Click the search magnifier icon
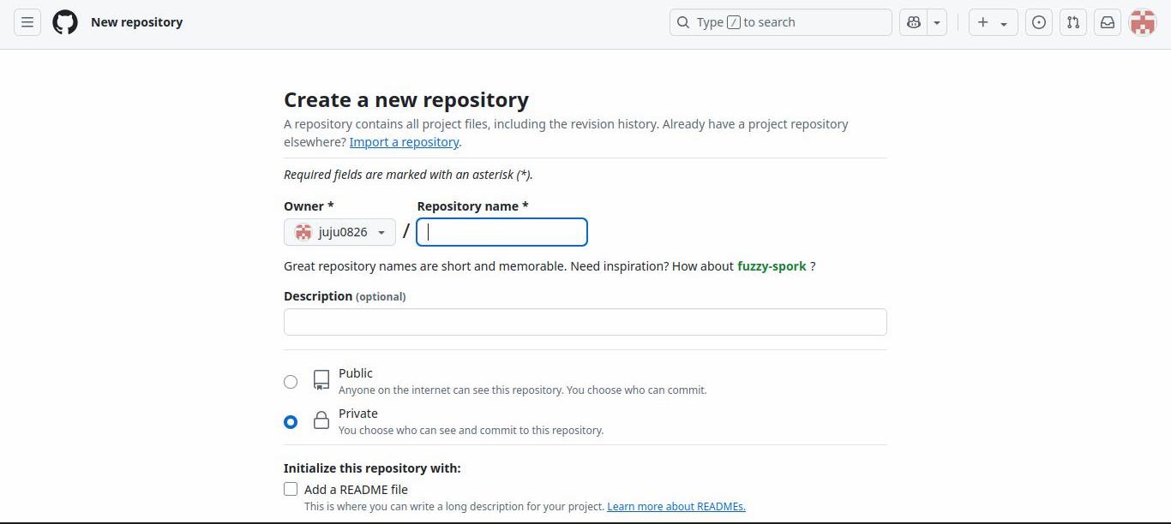 [x=683, y=22]
